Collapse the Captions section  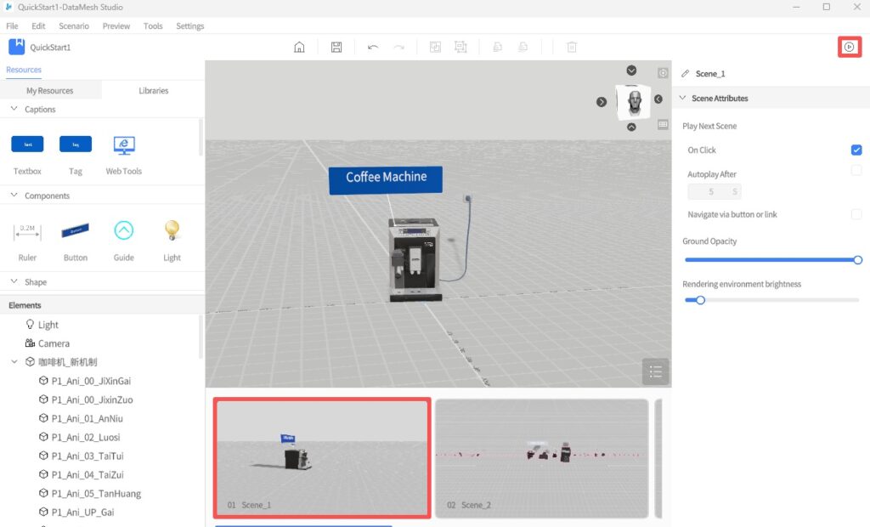click(14, 109)
